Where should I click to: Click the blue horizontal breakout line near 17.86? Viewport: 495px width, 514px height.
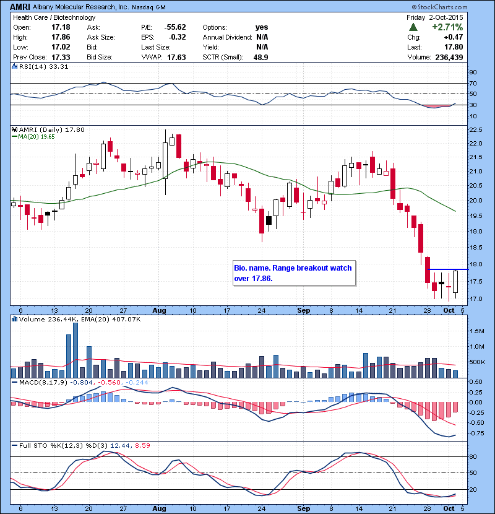[448, 269]
